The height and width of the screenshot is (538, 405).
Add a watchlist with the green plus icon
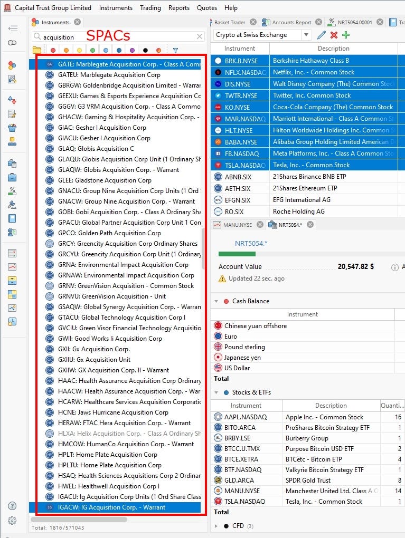click(x=346, y=35)
